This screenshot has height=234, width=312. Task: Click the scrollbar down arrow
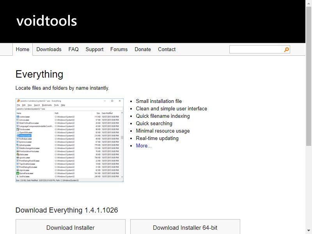[x=308, y=231]
